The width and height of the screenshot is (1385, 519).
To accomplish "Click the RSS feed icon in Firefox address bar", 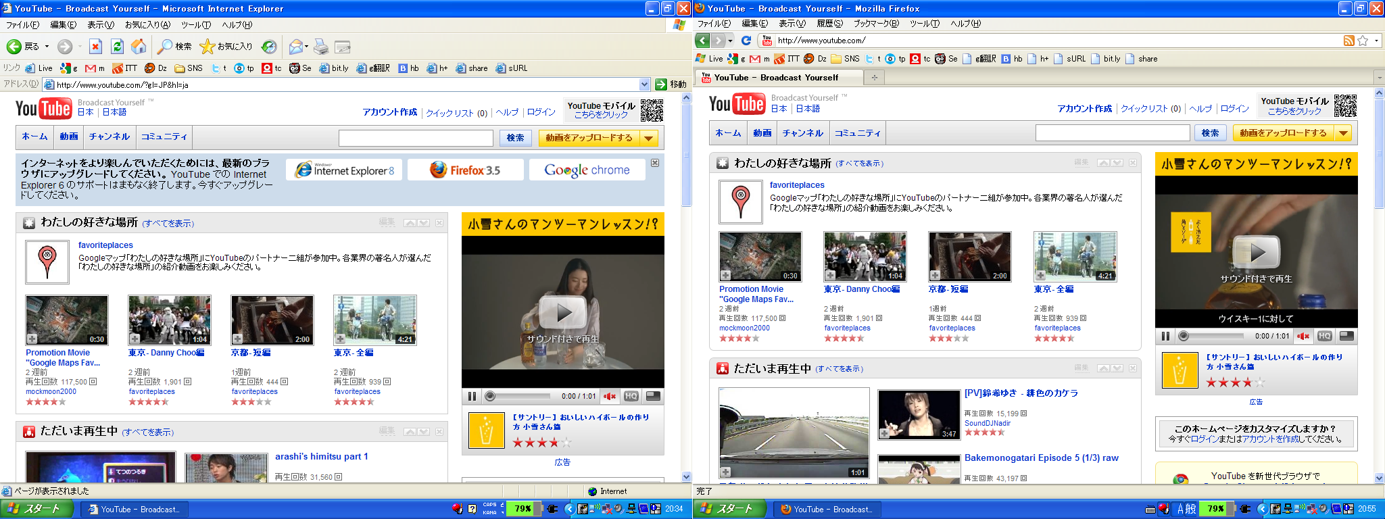I will pos(1348,41).
